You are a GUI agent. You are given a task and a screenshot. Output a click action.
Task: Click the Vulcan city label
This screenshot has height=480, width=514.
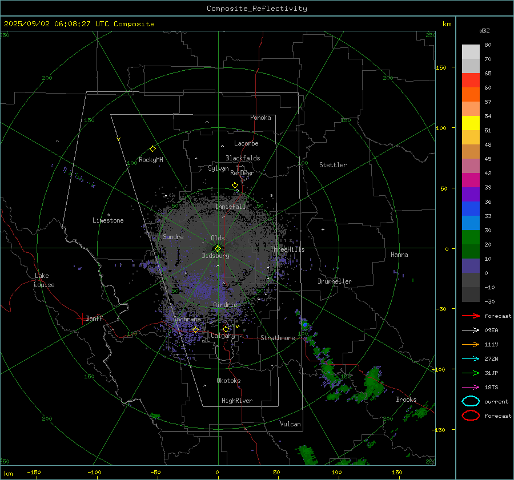290,424
